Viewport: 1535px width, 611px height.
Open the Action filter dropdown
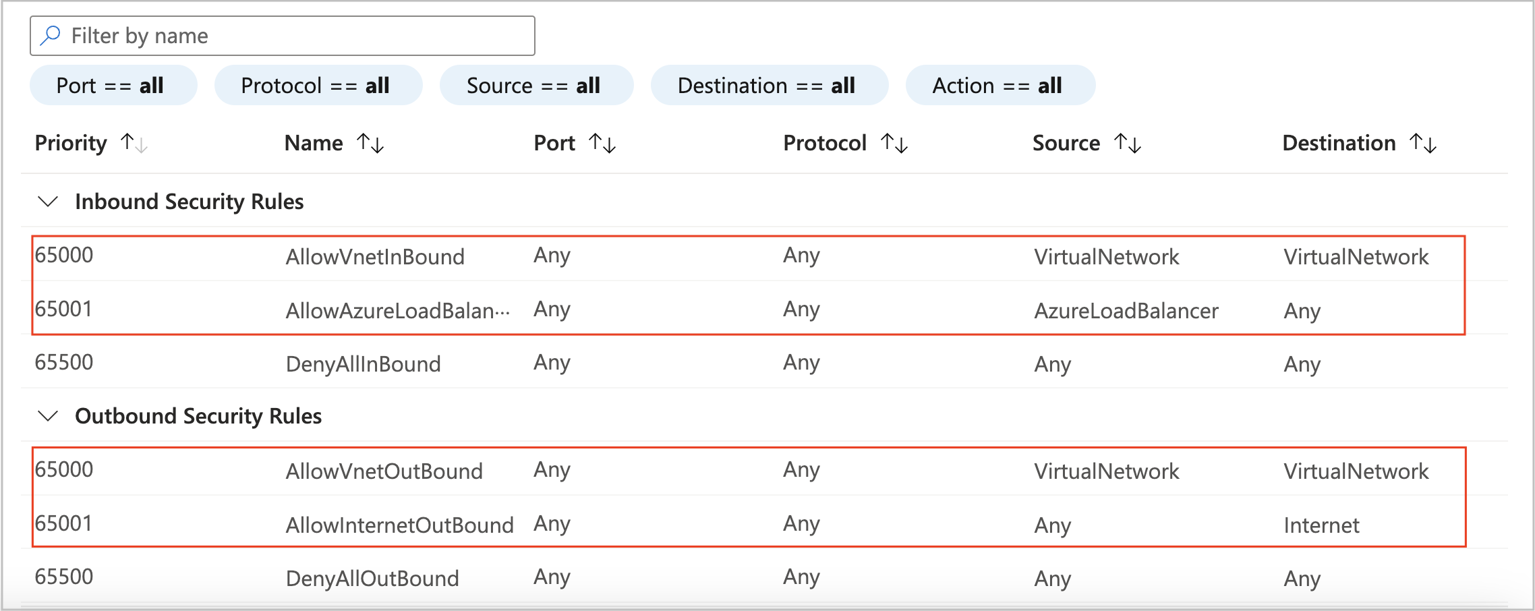(x=1001, y=85)
